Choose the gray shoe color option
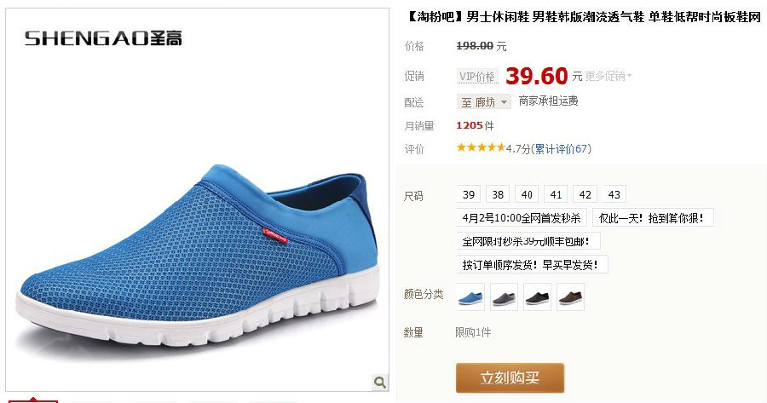The width and height of the screenshot is (767, 403). click(x=504, y=296)
